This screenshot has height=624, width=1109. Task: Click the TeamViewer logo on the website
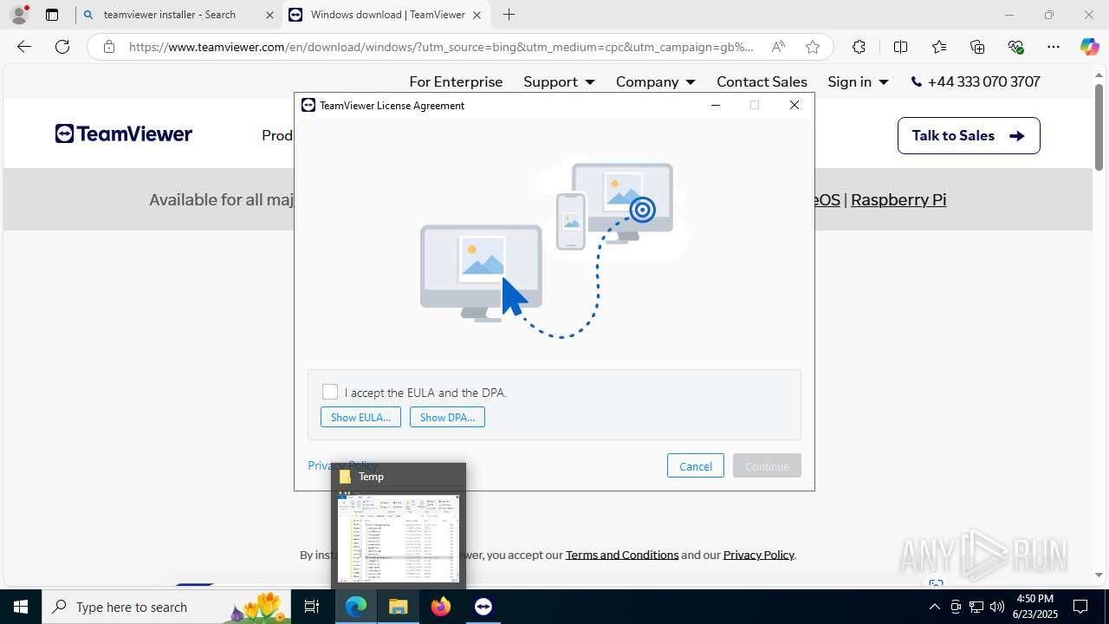tap(124, 134)
